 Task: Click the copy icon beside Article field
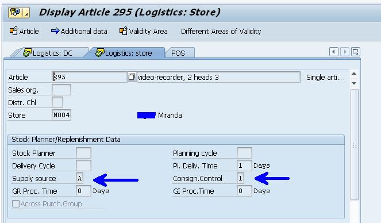point(132,77)
